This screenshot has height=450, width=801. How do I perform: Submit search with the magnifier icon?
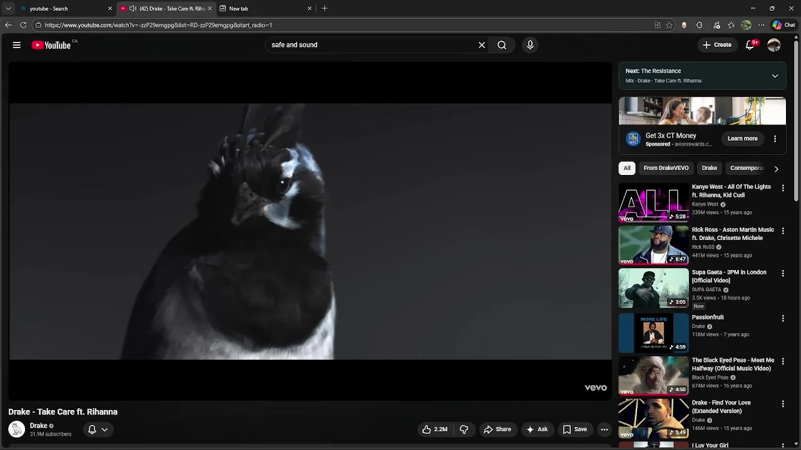pos(502,45)
